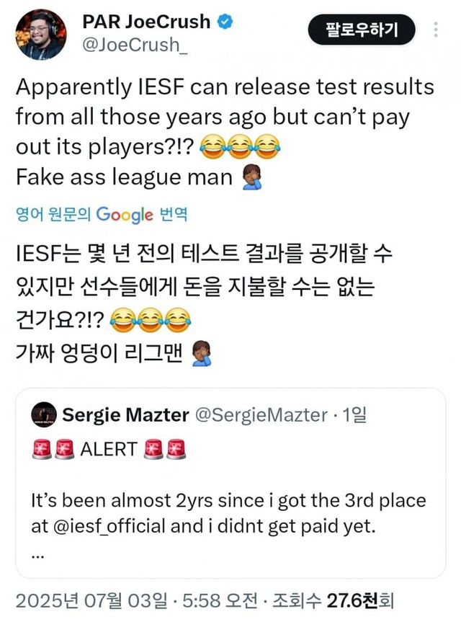Click the blue verified badge

pos(225,21)
